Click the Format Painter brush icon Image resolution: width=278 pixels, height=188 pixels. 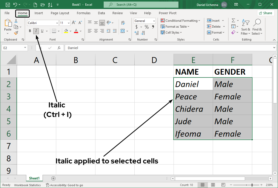(16, 33)
